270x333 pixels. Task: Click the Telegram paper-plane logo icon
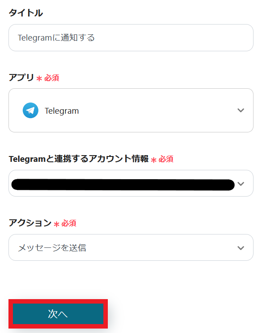[30, 111]
